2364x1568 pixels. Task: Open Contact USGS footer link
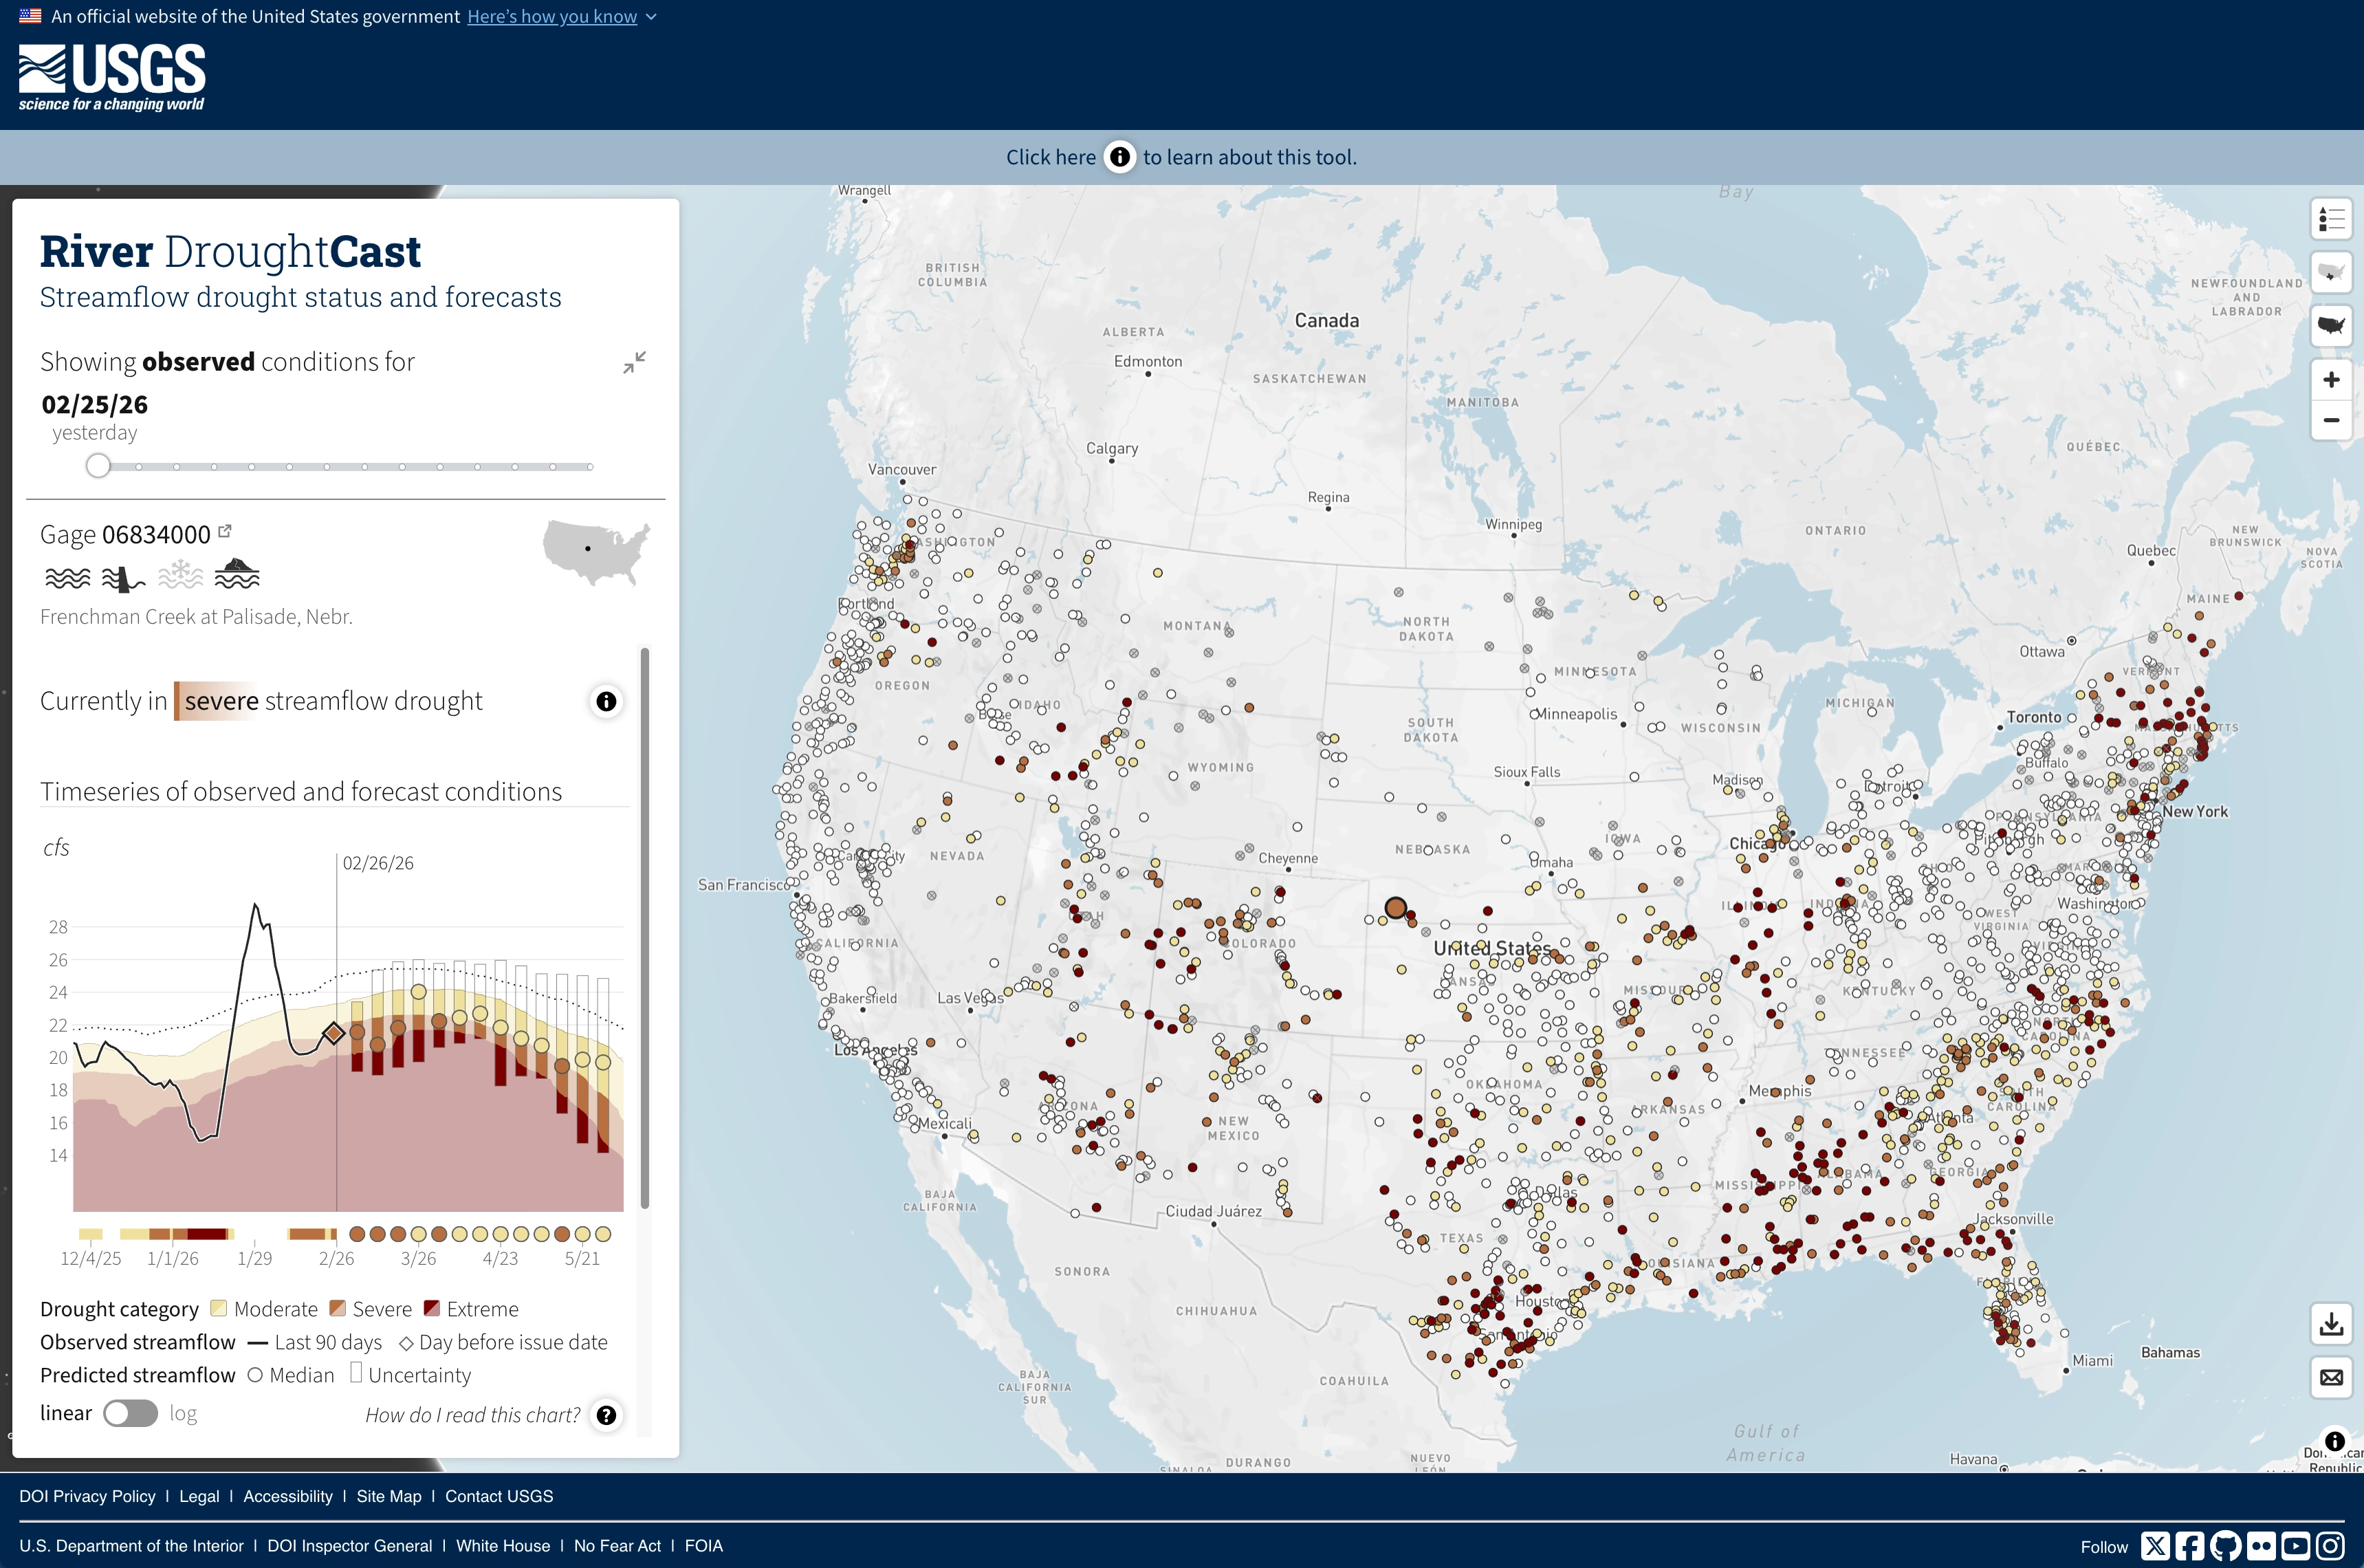click(499, 1496)
